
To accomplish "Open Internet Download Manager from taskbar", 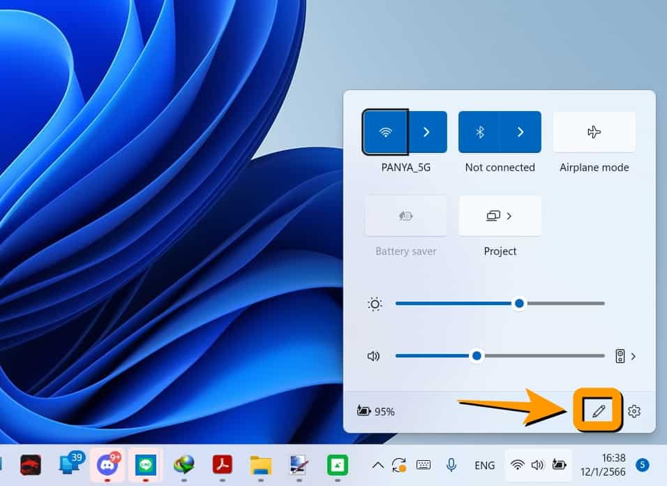I will [x=183, y=465].
